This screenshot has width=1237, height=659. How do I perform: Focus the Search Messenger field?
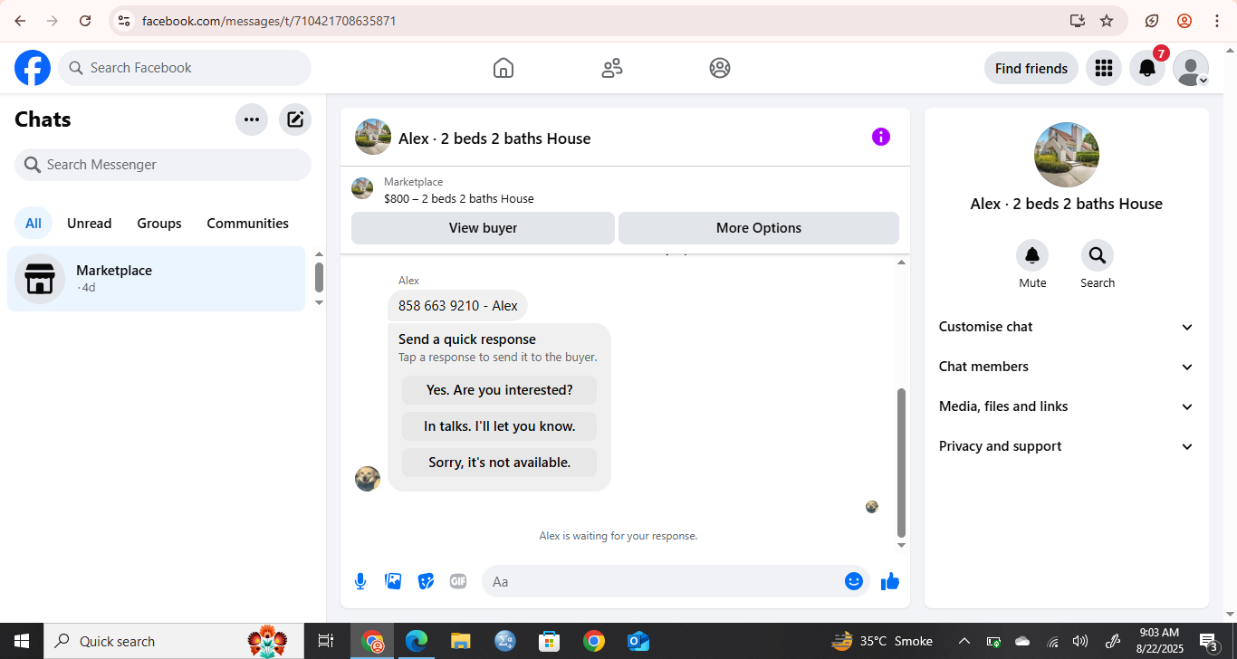[x=163, y=165]
